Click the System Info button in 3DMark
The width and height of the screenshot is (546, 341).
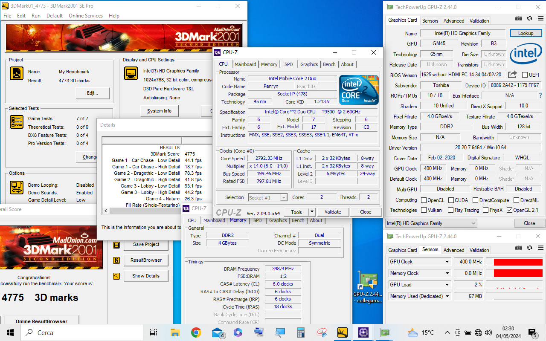click(x=159, y=111)
